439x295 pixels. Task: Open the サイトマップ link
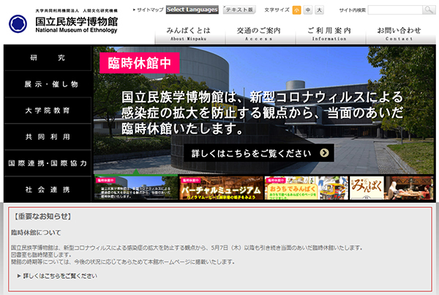(x=149, y=10)
